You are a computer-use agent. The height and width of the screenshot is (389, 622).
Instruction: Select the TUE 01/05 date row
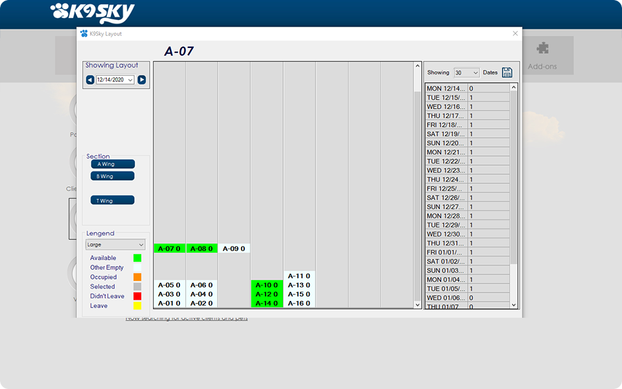(467, 289)
